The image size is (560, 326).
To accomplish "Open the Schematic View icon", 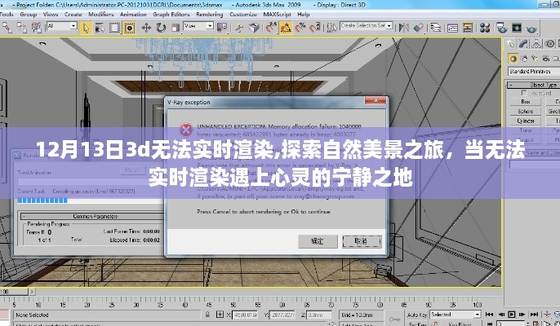I will pyautogui.click(x=468, y=28).
